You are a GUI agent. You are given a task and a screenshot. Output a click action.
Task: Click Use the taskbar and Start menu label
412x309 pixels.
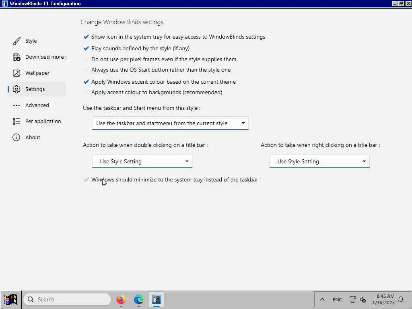pos(142,108)
